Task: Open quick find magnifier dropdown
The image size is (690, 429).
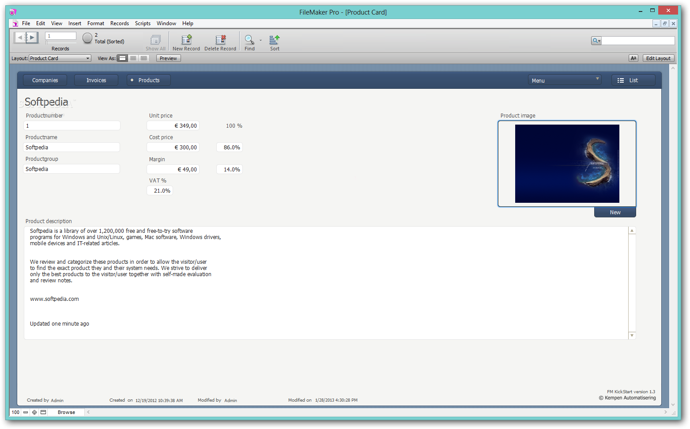Action: click(x=596, y=41)
